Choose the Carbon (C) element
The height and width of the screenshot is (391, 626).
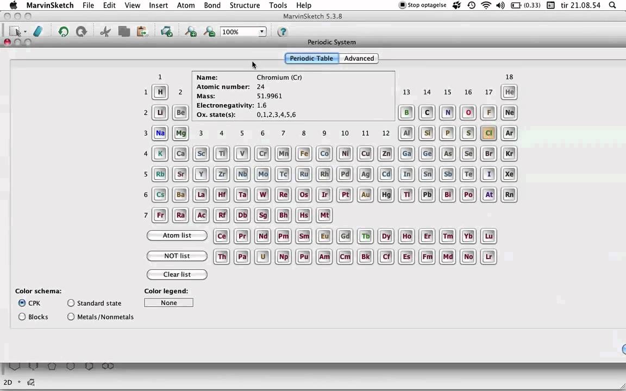tap(427, 112)
